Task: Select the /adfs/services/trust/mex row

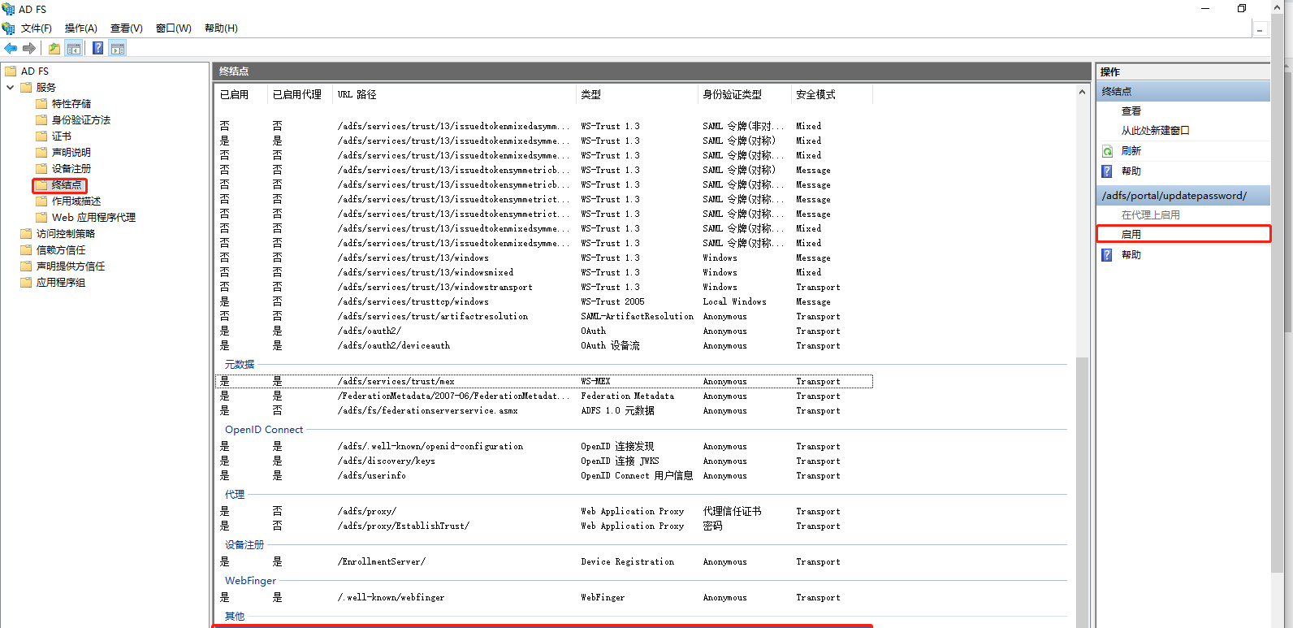Action: (x=544, y=382)
